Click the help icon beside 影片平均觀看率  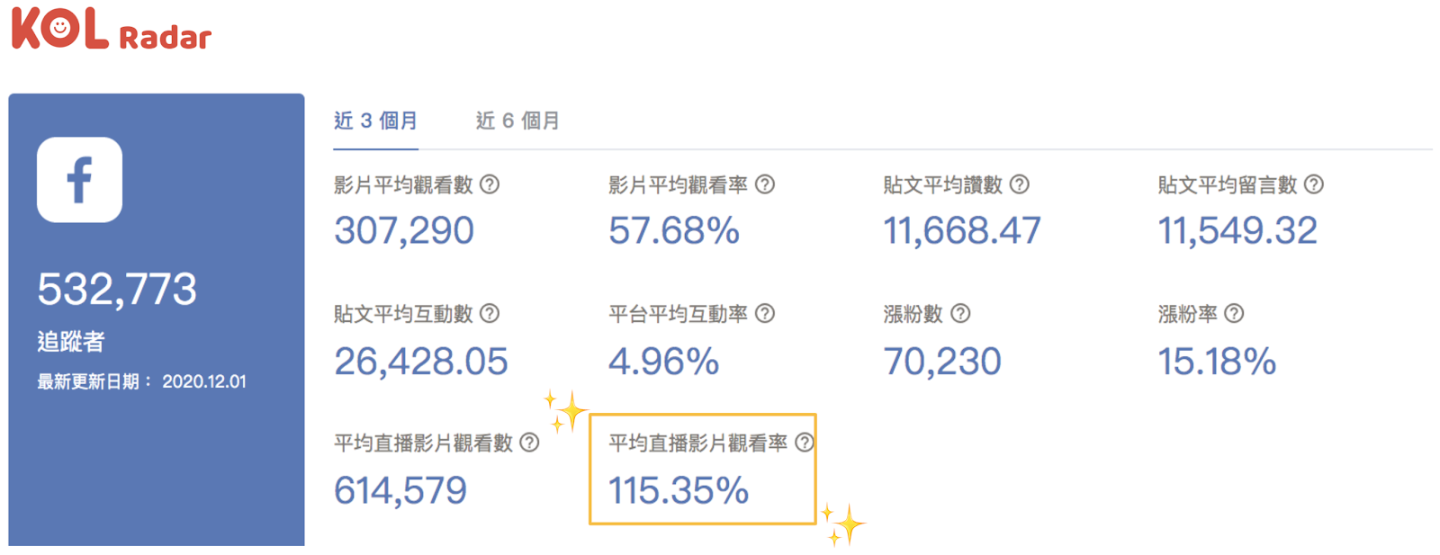(x=765, y=184)
